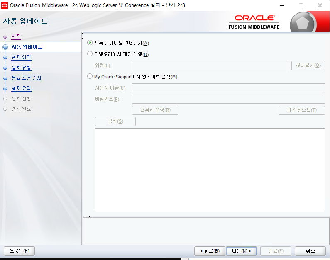Click the 설치 진행 step bullet icon
The height and width of the screenshot is (260, 330).
coord(5,99)
